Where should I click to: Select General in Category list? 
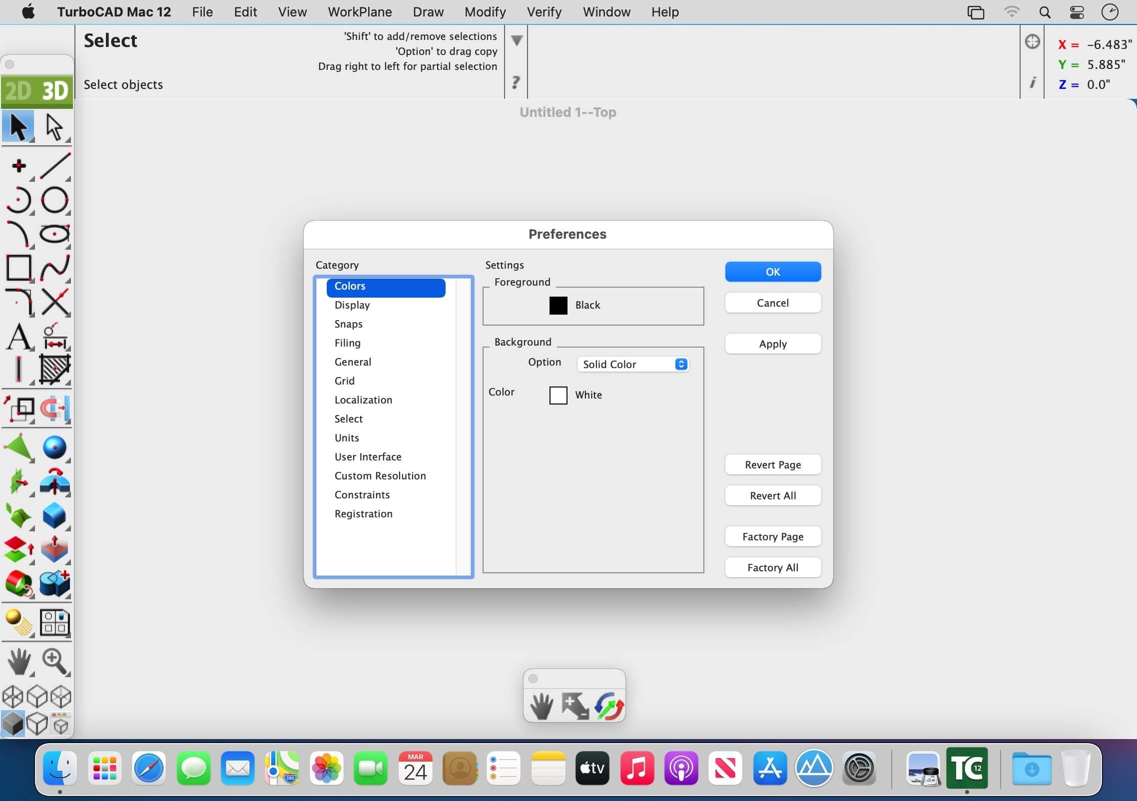point(386,362)
